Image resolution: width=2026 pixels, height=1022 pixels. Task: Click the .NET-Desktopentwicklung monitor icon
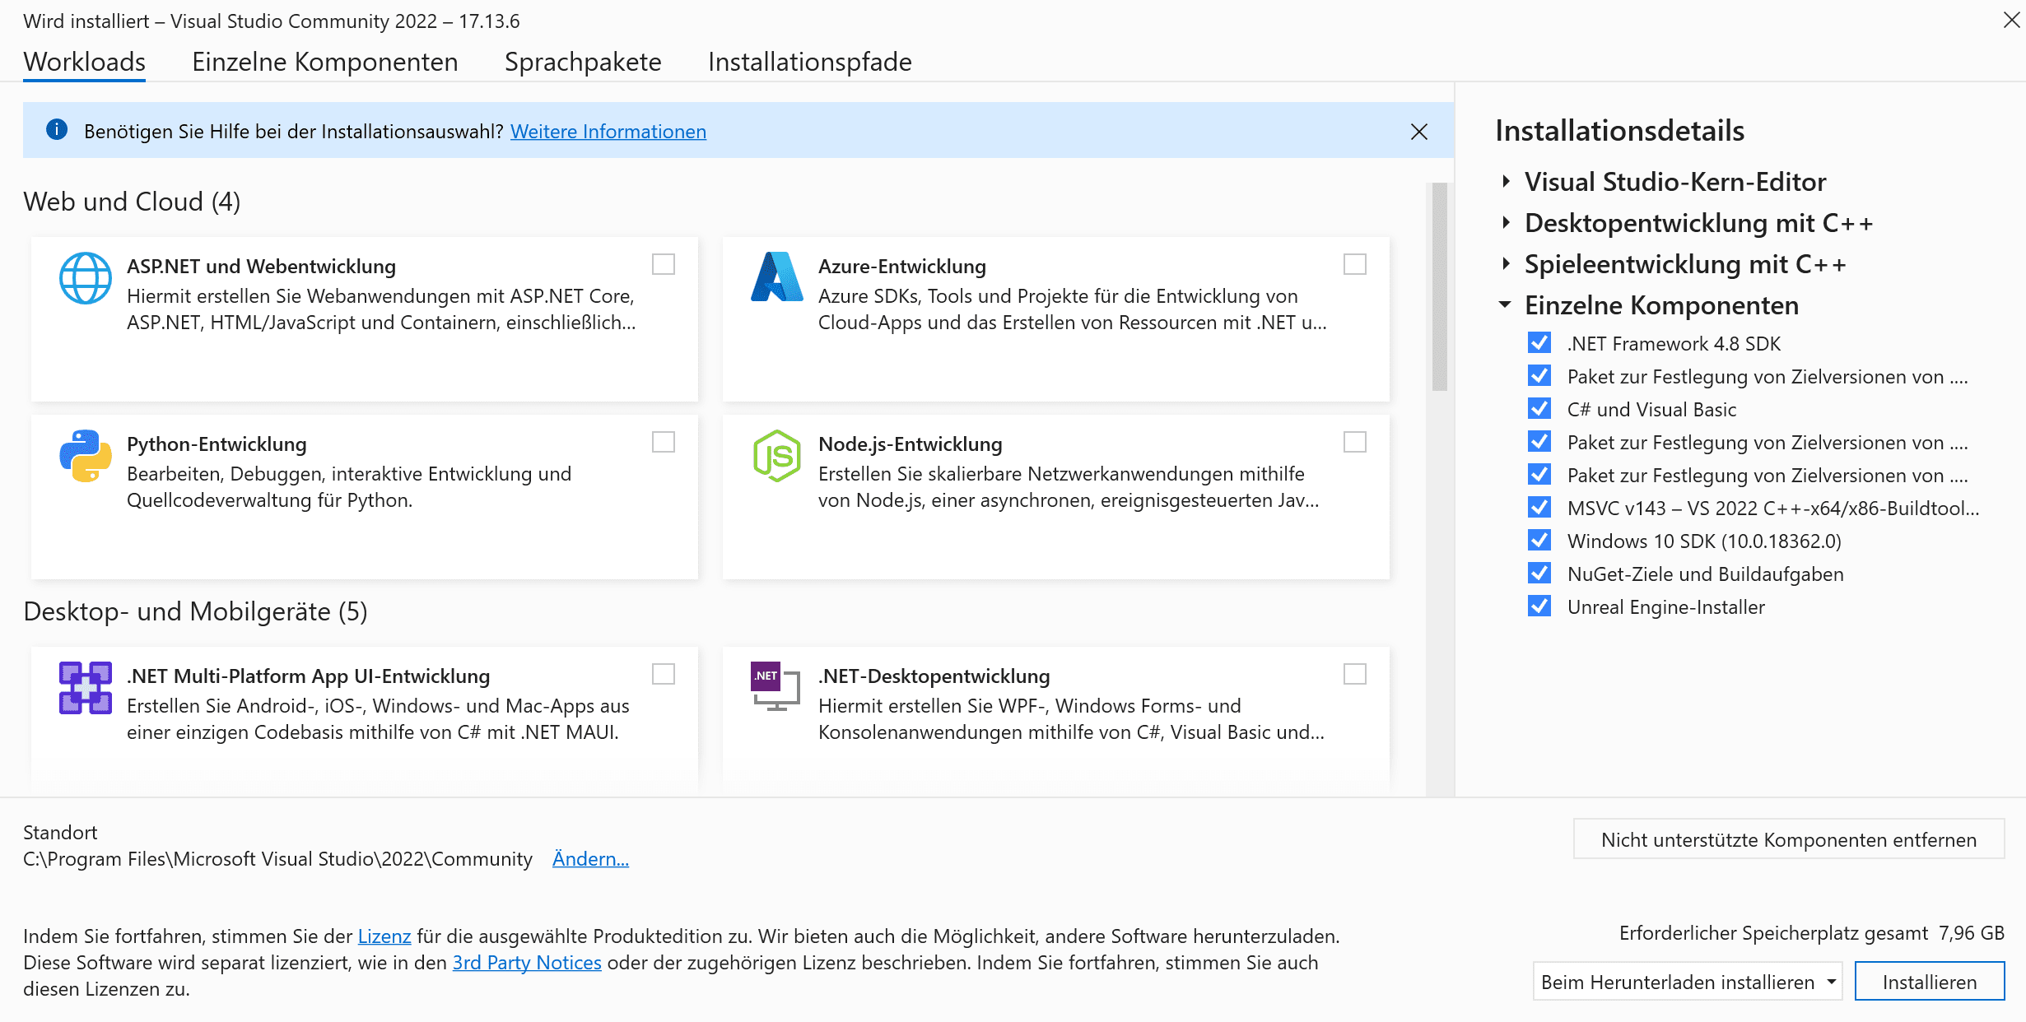coord(776,688)
